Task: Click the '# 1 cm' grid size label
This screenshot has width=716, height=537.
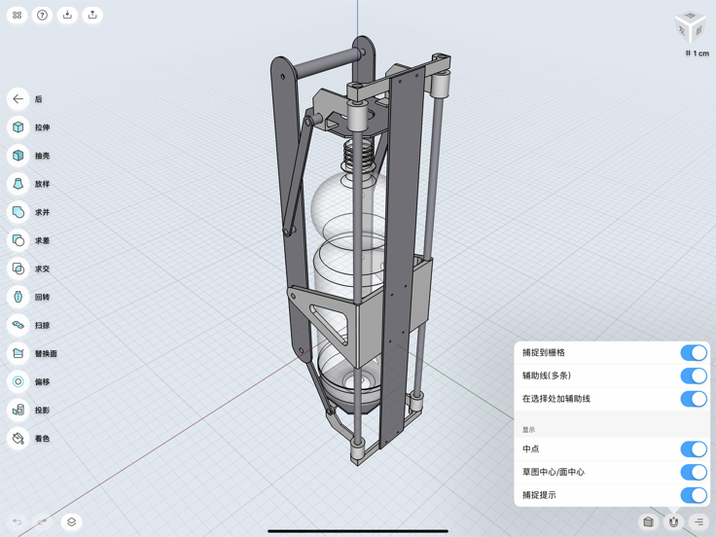Action: click(697, 54)
